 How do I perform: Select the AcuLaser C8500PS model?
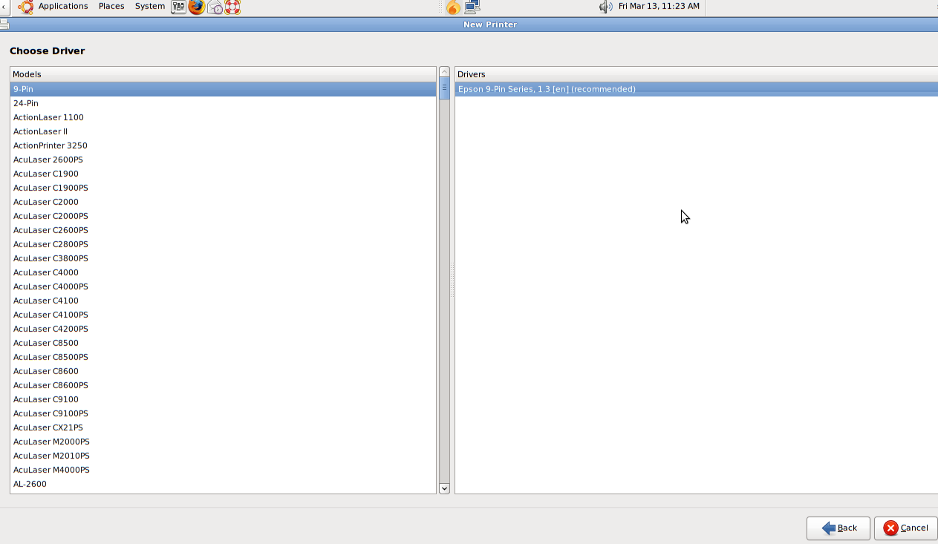(x=223, y=357)
